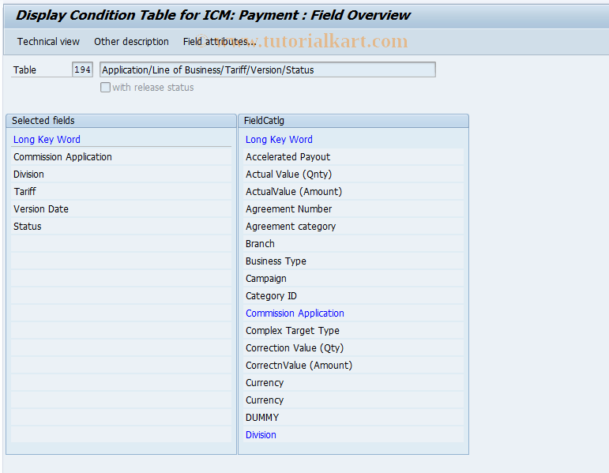The width and height of the screenshot is (609, 473).
Task: Click the table description input field
Action: 268,70
